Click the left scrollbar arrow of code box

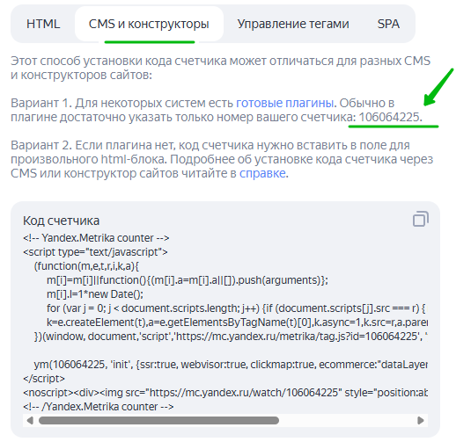[x=30, y=420]
